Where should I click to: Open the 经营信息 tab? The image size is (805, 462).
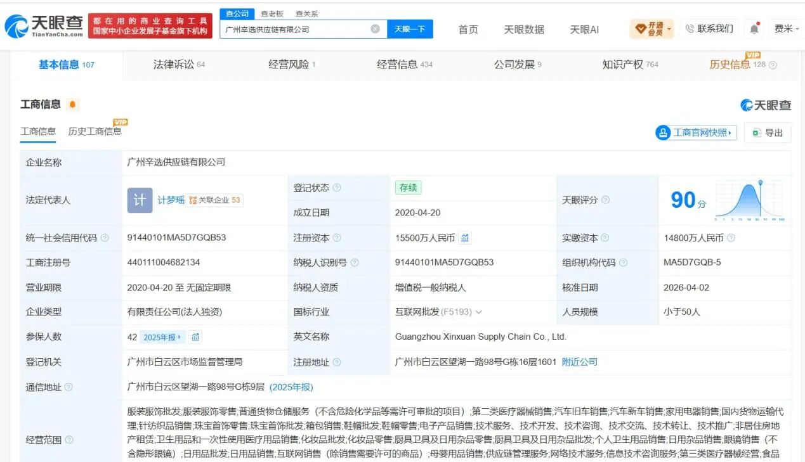coord(405,65)
